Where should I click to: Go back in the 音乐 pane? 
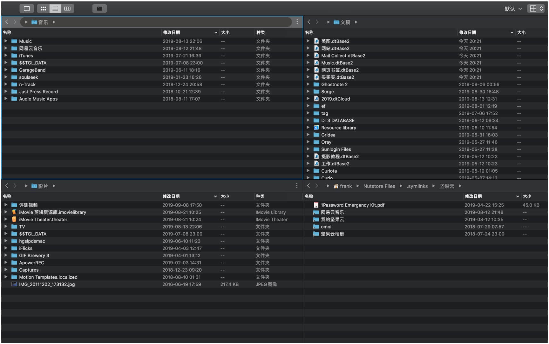click(7, 22)
